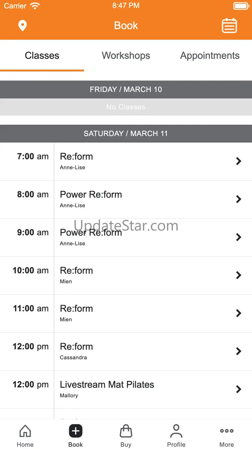The image size is (252, 449).
Task: Tap the More three-dots icon
Action: (x=226, y=431)
